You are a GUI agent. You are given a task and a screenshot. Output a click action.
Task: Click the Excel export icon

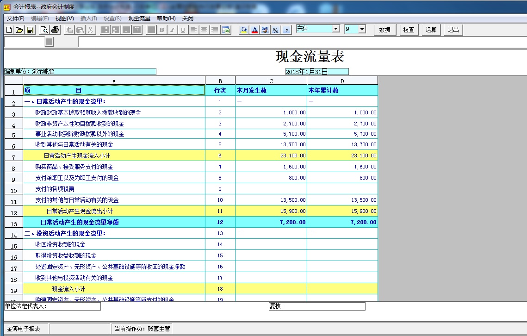coord(226,30)
